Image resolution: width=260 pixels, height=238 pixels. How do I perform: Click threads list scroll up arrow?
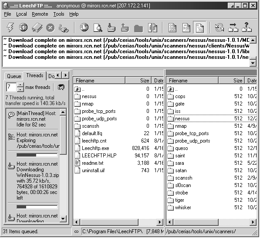pyautogui.click(x=63, y=112)
